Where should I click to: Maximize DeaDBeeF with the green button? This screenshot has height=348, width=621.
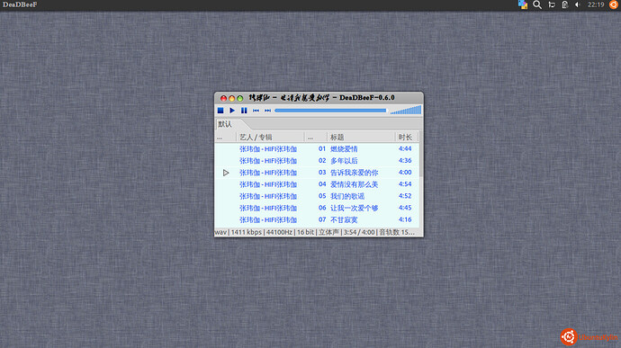240,98
